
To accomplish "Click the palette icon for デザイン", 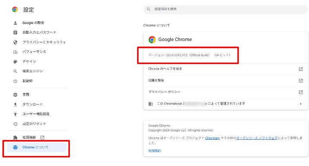I will point(15,61).
